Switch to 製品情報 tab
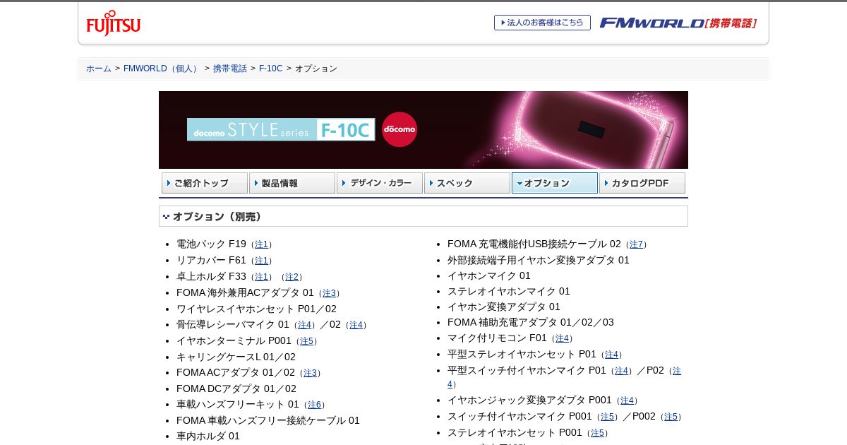 [x=292, y=183]
